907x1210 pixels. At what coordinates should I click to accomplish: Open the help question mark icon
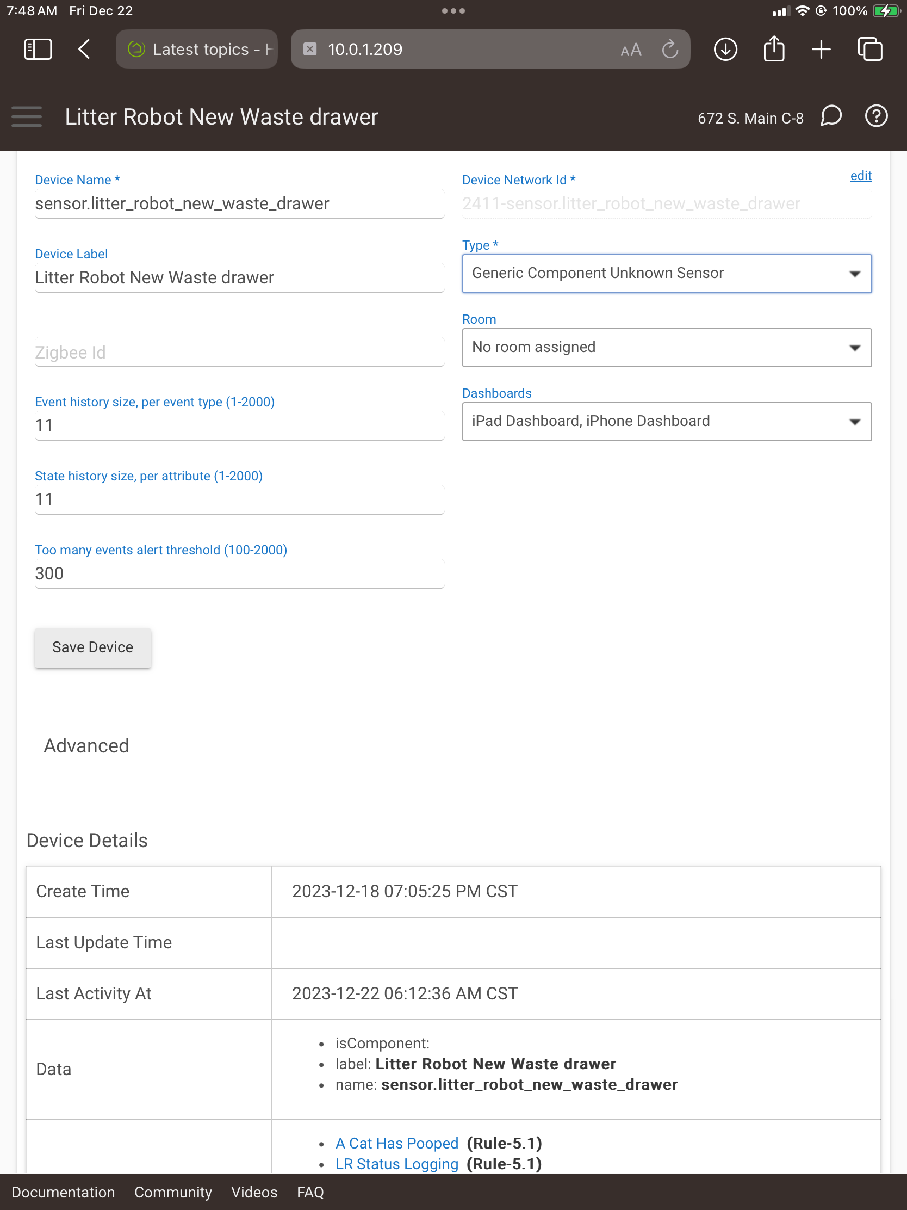point(877,116)
